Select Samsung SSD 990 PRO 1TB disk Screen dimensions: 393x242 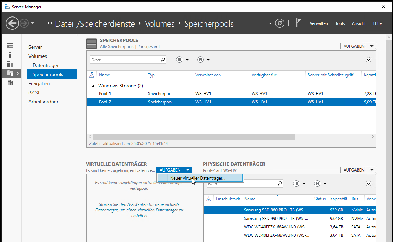pyautogui.click(x=289, y=219)
